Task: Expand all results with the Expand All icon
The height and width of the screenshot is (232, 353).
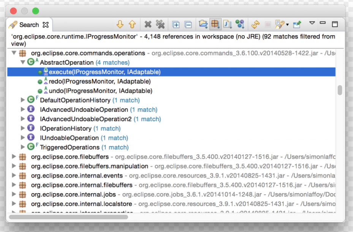Action: (x=176, y=24)
